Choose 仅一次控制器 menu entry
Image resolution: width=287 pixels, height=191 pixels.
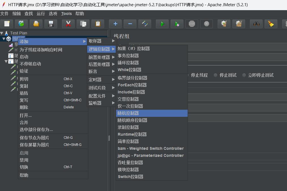click(152, 106)
